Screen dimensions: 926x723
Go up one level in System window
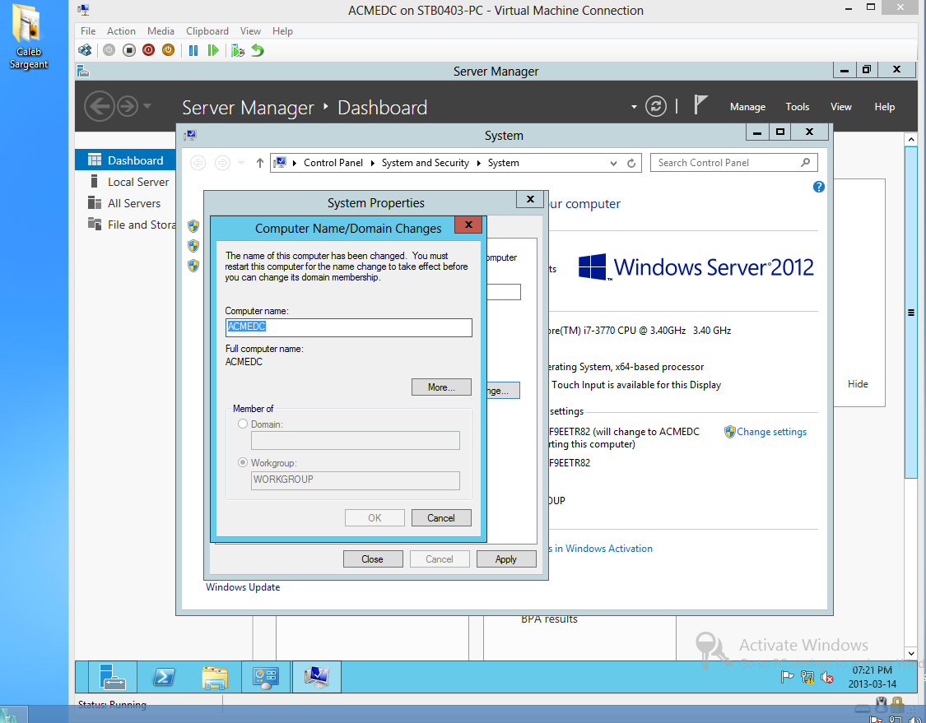point(260,163)
